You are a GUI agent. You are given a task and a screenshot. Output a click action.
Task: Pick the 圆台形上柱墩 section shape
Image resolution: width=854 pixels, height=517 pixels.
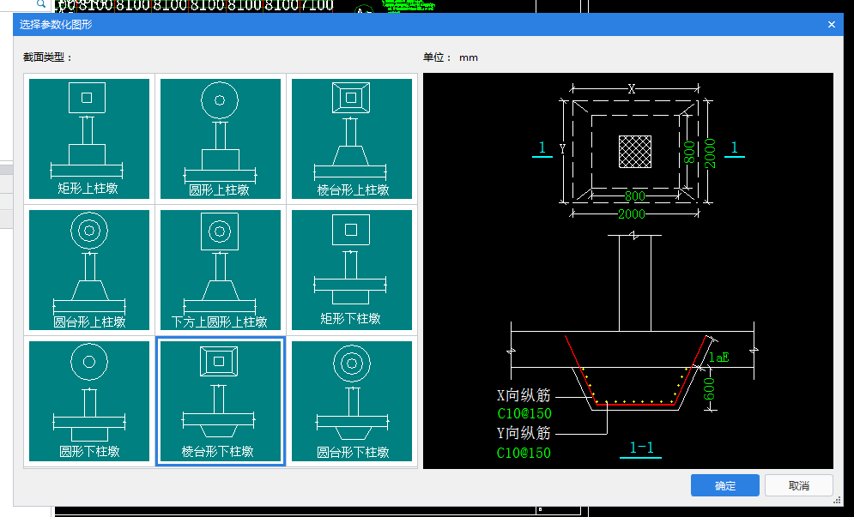(89, 270)
